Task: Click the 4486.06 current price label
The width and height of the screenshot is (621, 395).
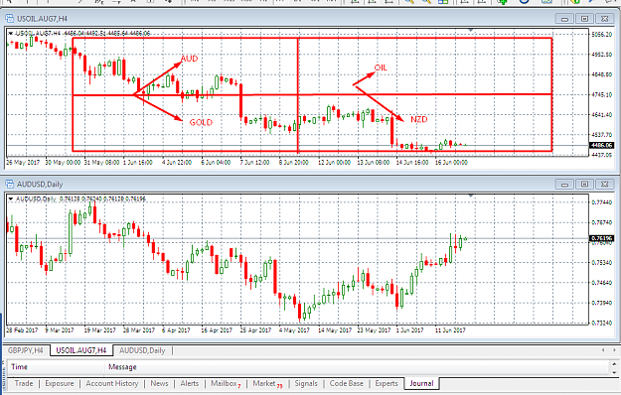Action: (601, 145)
